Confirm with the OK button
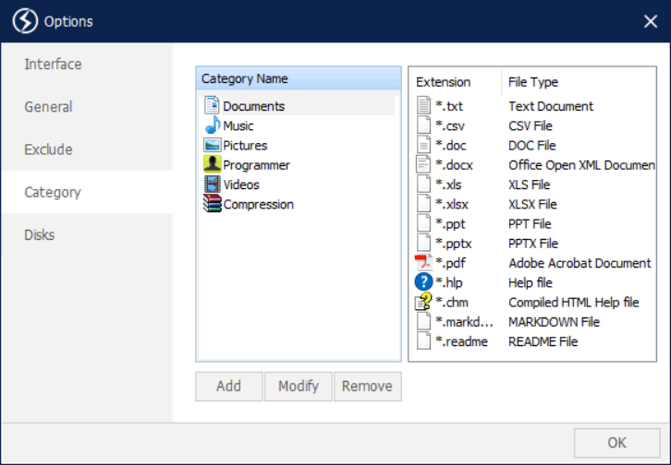The width and height of the screenshot is (671, 465). point(616,443)
